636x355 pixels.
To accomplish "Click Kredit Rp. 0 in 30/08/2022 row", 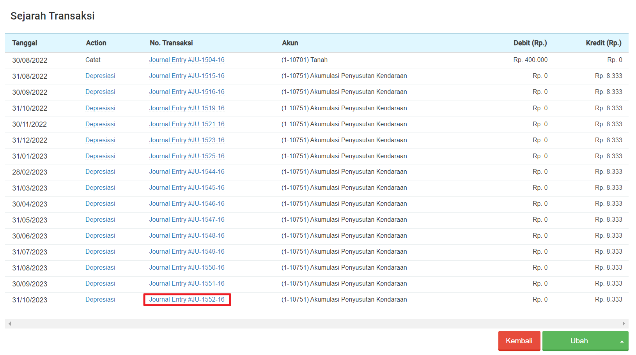I will 615,60.
